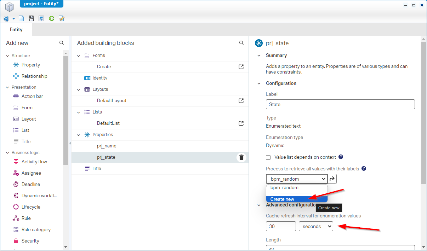The width and height of the screenshot is (427, 251).
Task: Enable Value list depends on context
Action: coord(268,157)
